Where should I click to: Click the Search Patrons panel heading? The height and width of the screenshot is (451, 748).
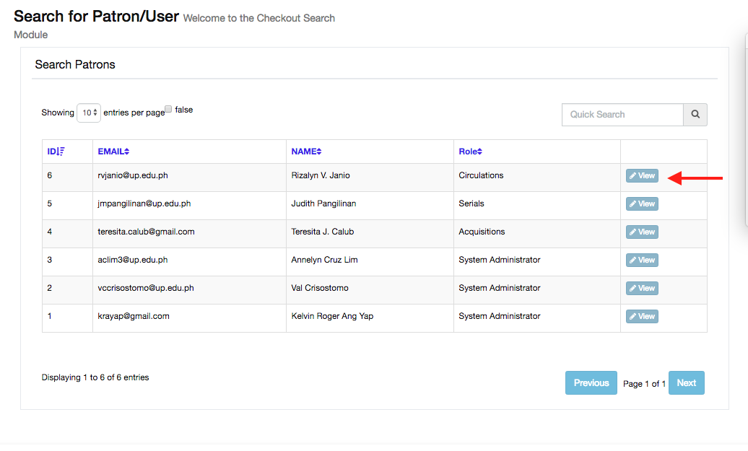pos(75,65)
